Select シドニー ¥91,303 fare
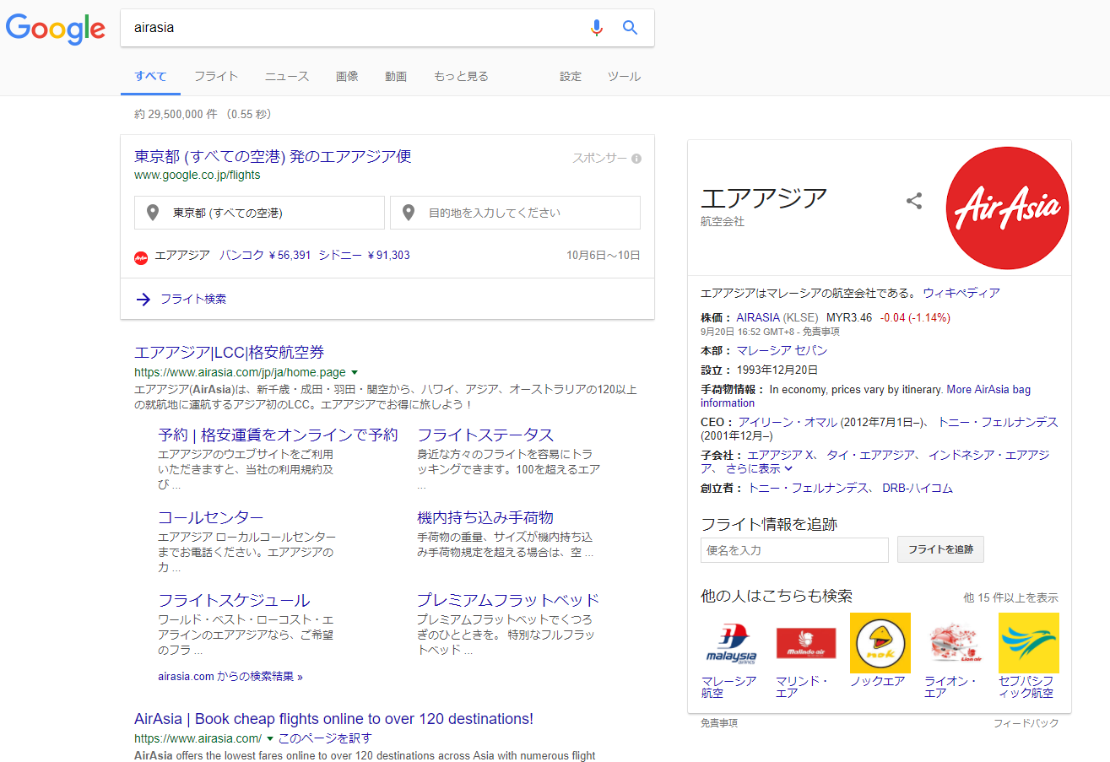Image resolution: width=1110 pixels, height=762 pixels. pos(364,255)
